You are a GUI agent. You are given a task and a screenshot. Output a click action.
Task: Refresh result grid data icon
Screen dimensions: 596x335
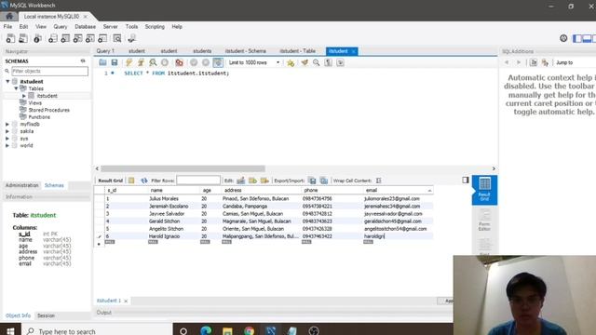[143, 181]
